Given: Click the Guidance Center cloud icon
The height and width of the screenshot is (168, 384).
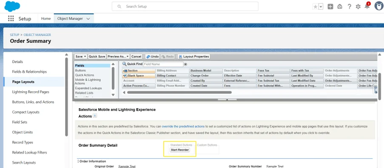Looking at the screenshot, I should [x=340, y=7].
